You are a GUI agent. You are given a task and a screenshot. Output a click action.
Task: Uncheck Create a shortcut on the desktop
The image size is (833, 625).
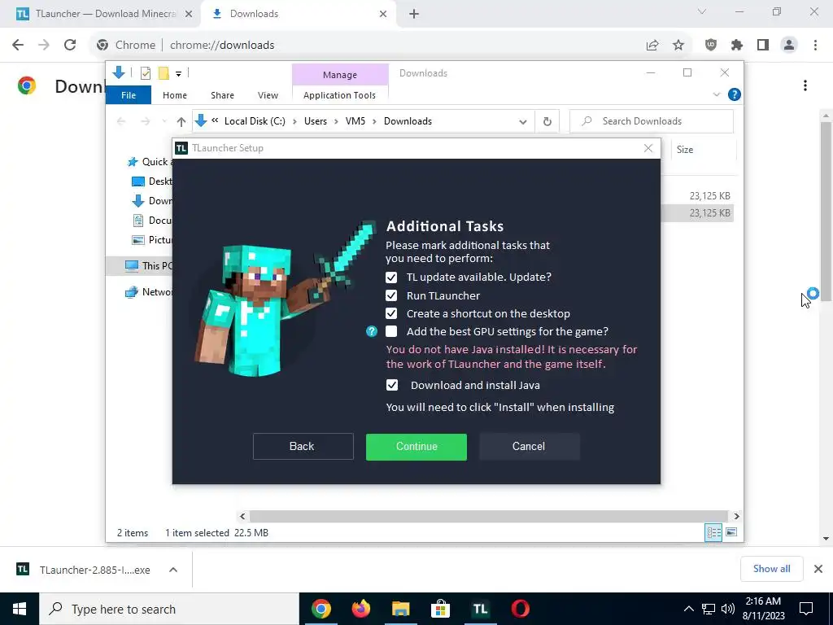(391, 313)
